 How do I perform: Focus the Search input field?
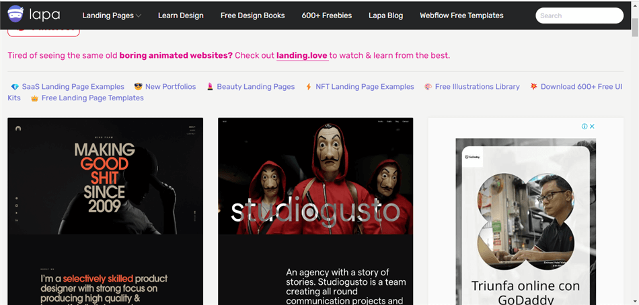coord(579,15)
